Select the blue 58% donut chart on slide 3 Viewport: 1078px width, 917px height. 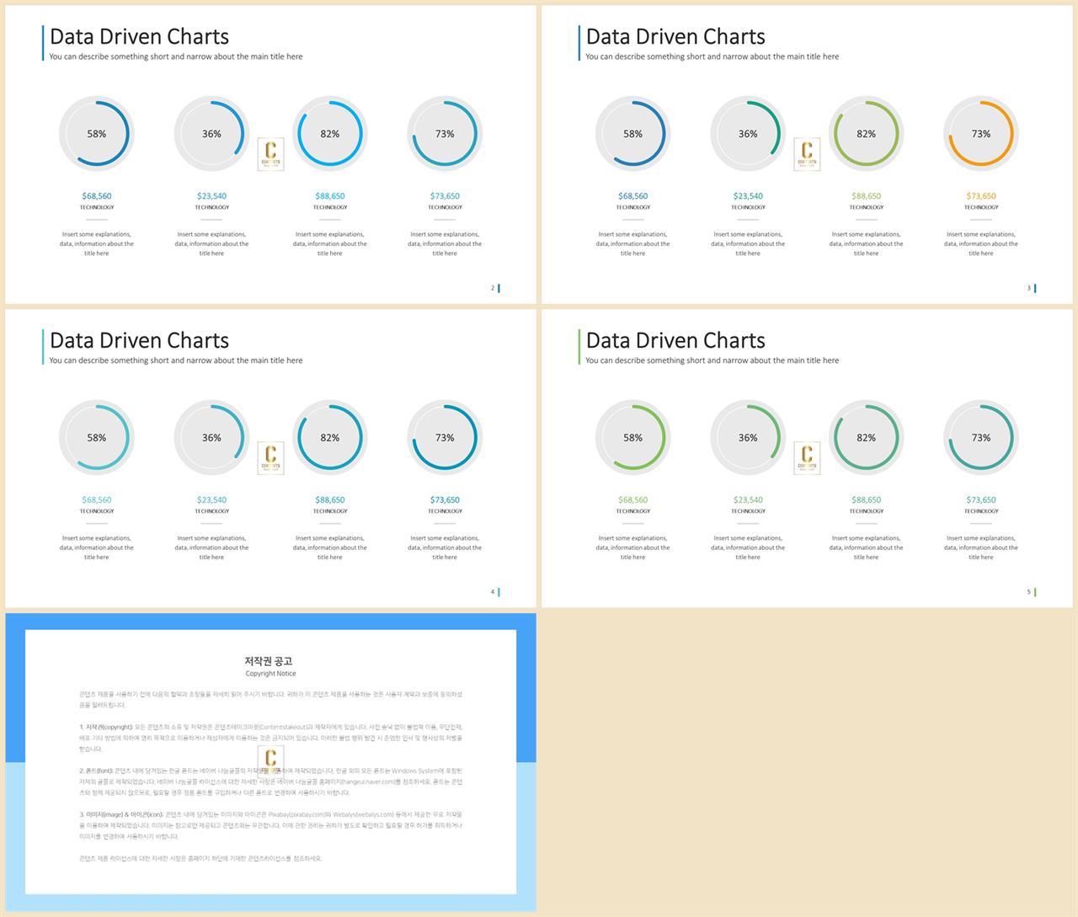(x=633, y=134)
